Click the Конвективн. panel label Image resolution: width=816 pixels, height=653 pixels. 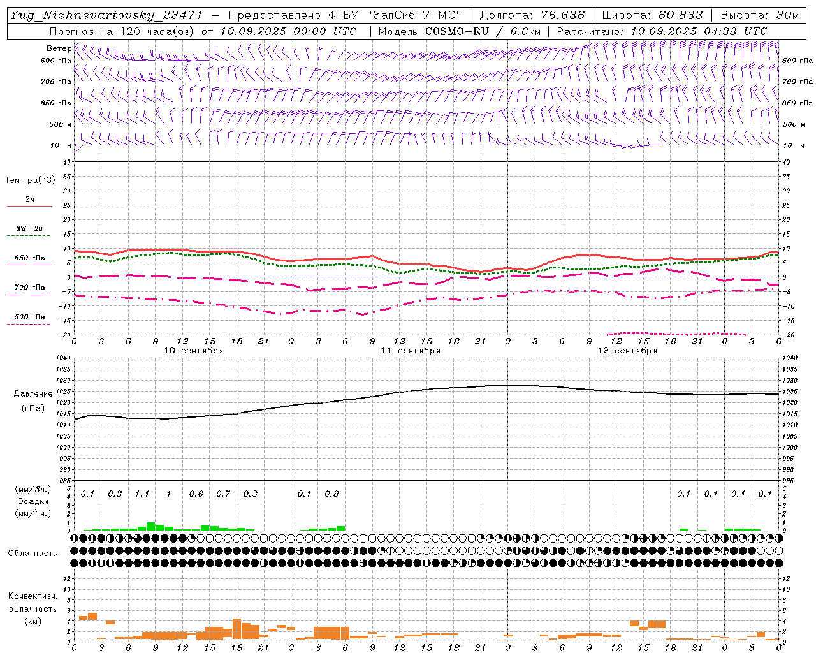click(33, 596)
